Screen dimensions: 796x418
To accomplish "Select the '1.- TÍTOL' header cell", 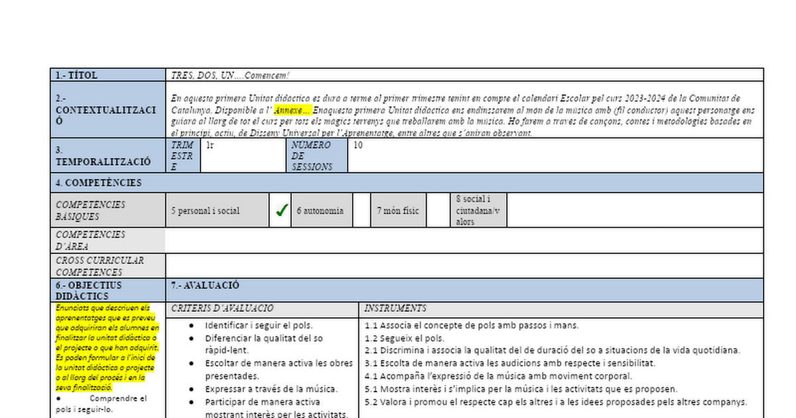I will point(108,75).
